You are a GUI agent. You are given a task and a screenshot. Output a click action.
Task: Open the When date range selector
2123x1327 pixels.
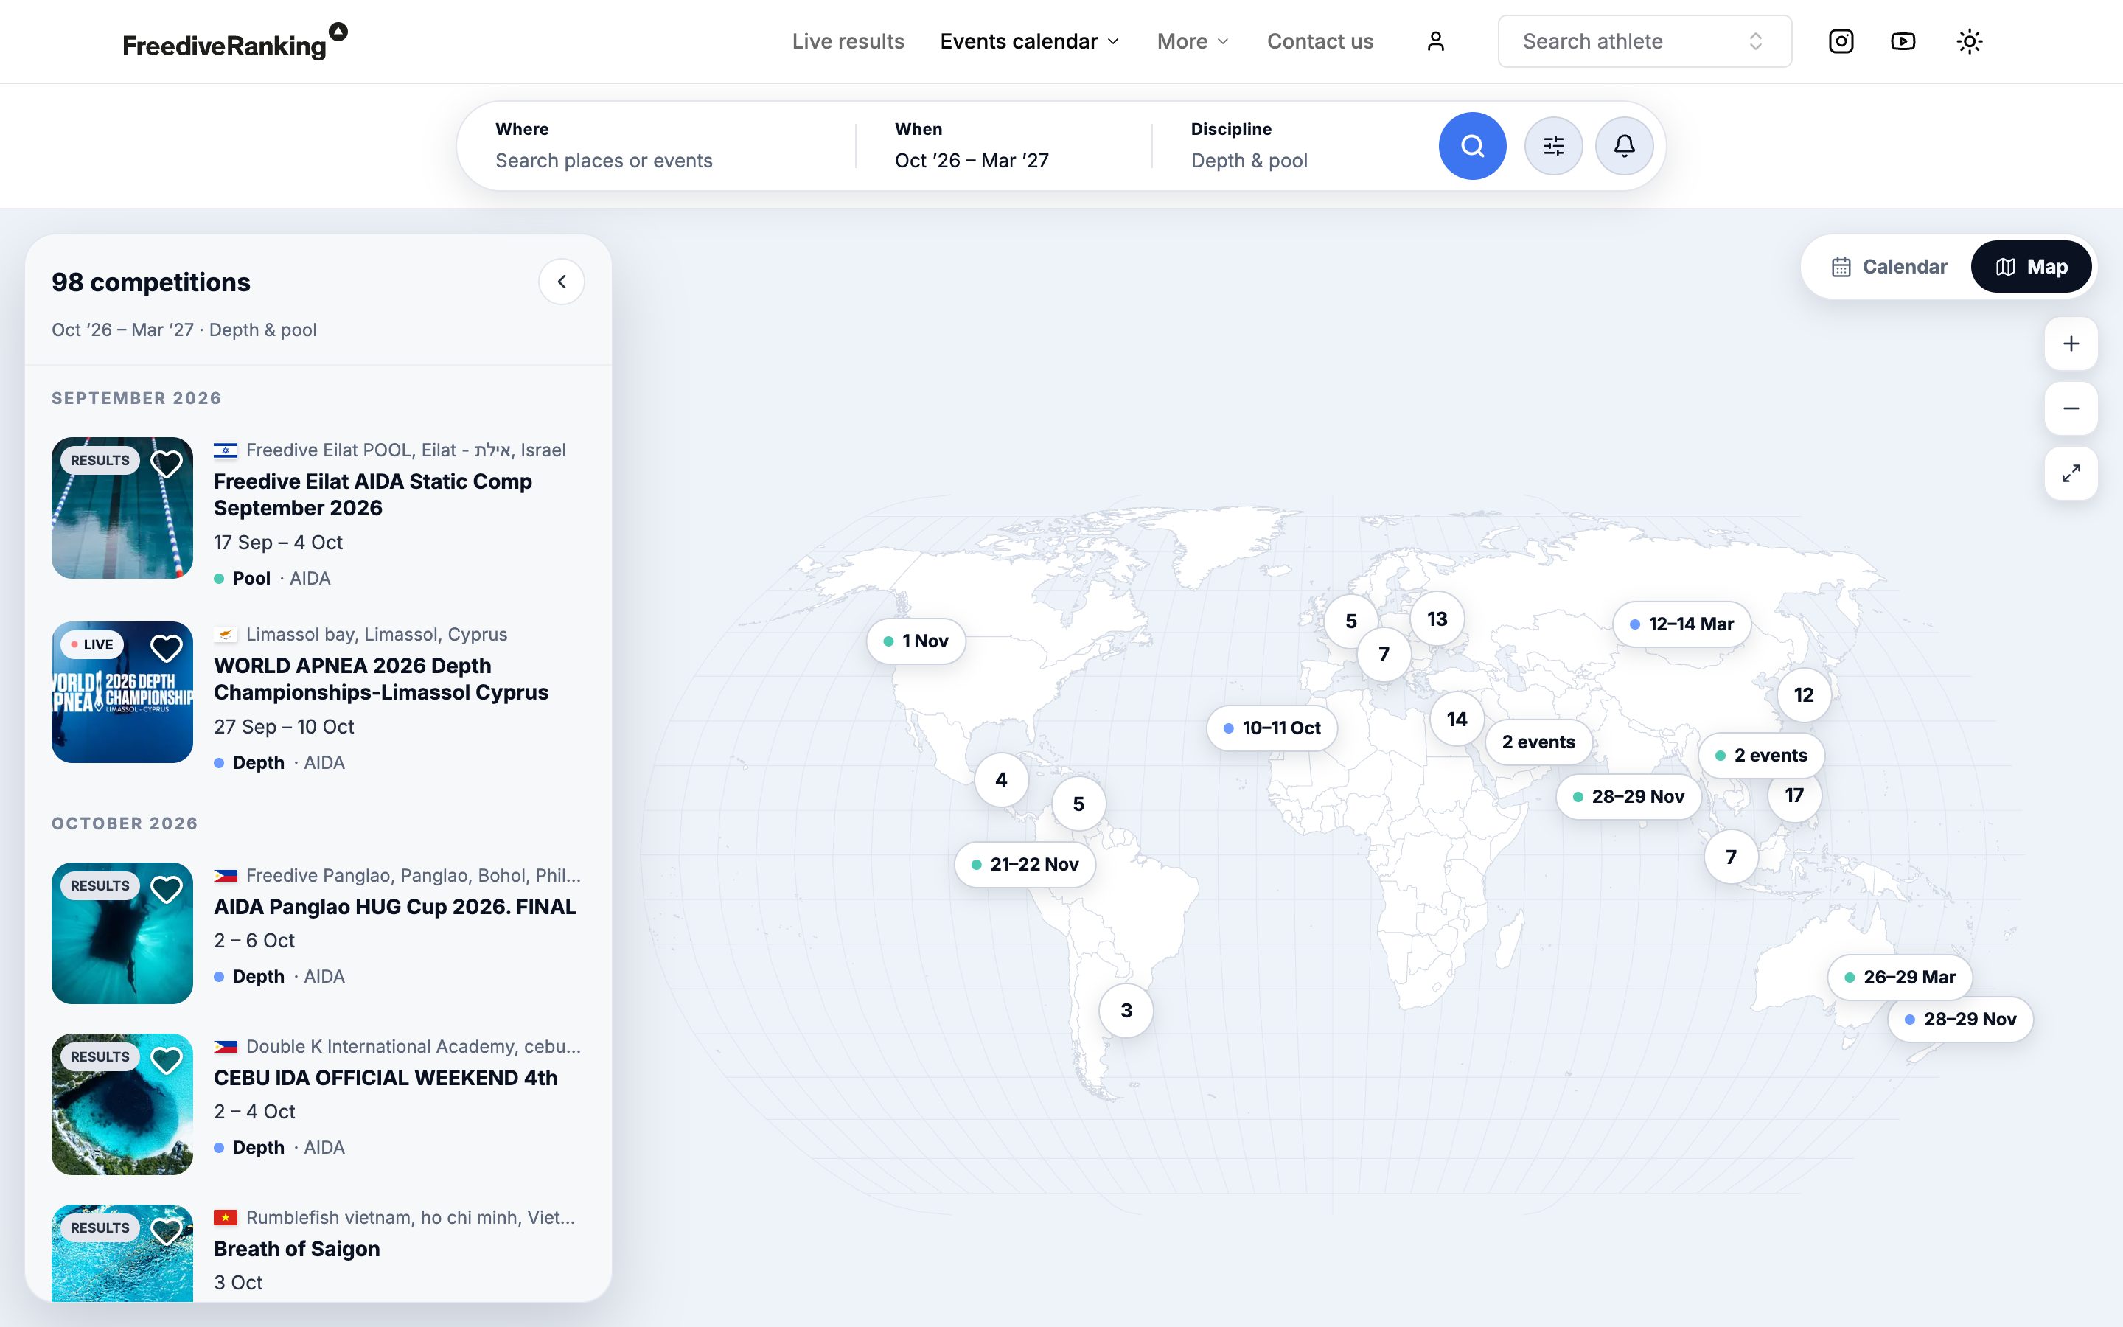pyautogui.click(x=1003, y=146)
